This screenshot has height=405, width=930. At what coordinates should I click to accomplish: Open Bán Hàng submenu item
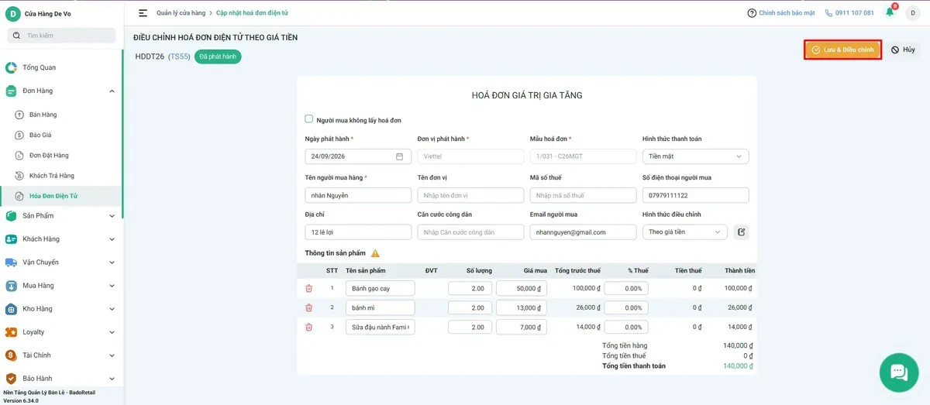[x=43, y=115]
